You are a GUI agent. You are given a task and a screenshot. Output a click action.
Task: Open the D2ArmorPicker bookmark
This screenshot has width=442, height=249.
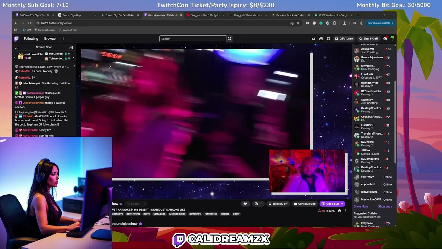tap(68, 30)
